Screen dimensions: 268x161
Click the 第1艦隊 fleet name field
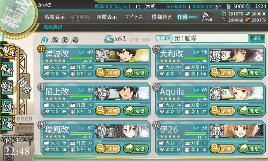(209, 38)
